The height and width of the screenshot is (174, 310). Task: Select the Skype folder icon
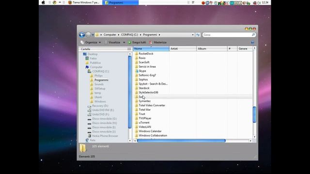(x=137, y=71)
